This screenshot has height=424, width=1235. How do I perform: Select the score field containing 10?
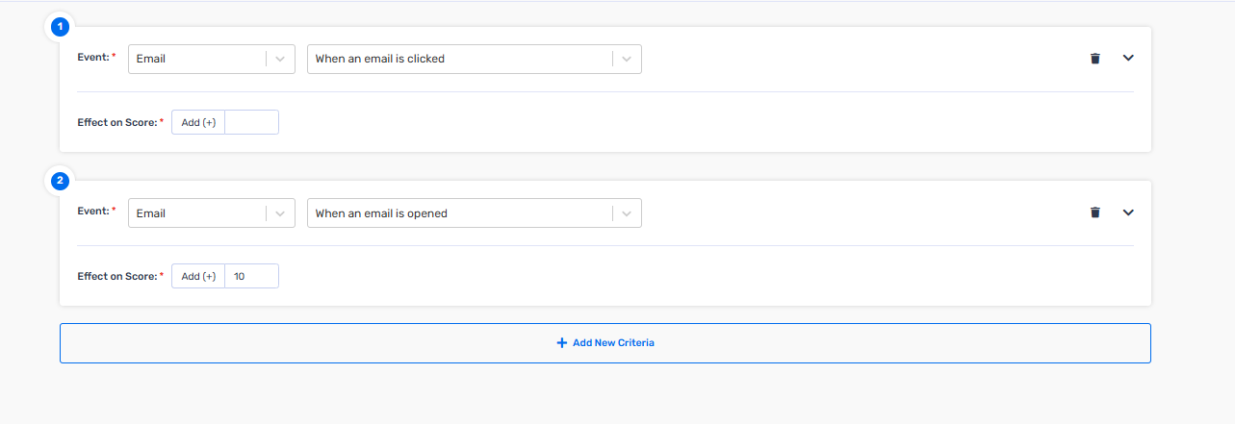coord(252,276)
